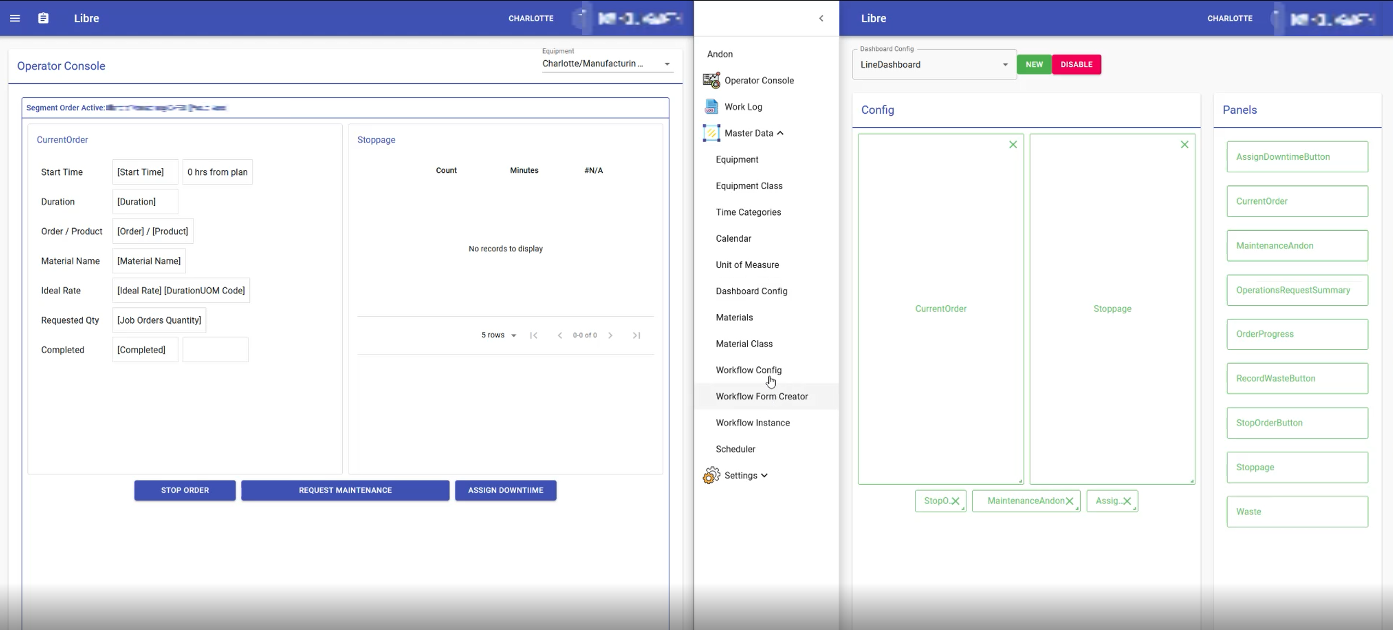Viewport: 1393px width, 630px height.
Task: Click the hamburger menu icon top-left
Action: (x=15, y=17)
